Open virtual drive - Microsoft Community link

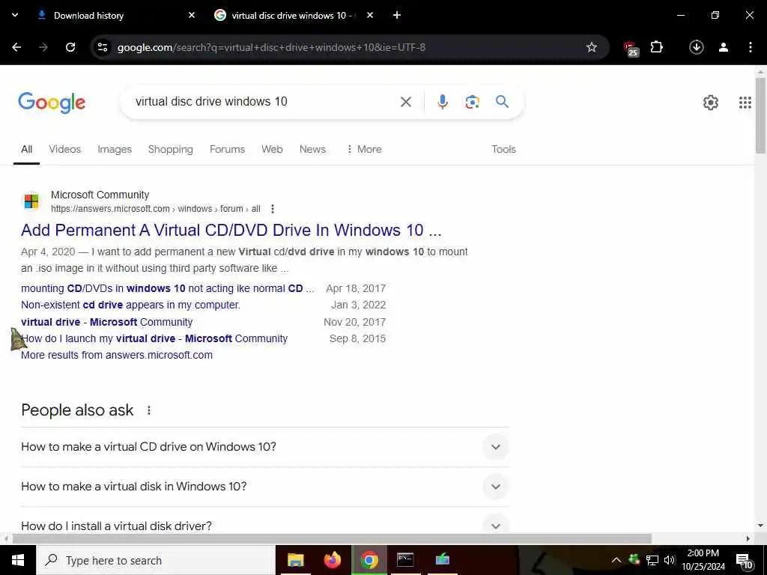pos(106,322)
